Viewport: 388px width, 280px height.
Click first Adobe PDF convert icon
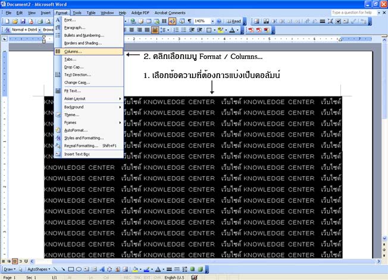251,30
